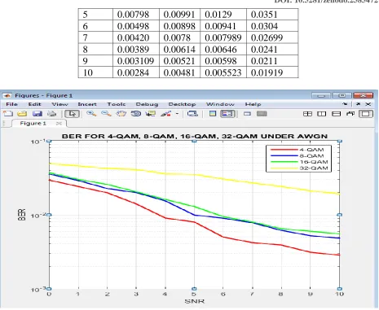Click the red 4-QAM legend line sample

pos(284,150)
